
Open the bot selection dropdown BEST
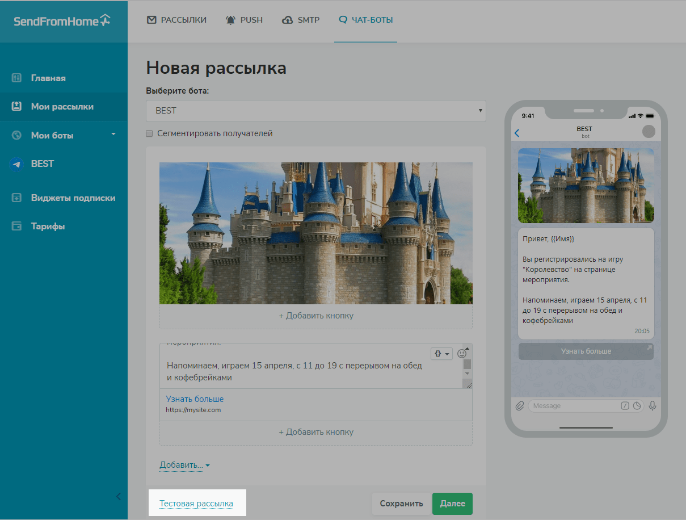(x=315, y=111)
